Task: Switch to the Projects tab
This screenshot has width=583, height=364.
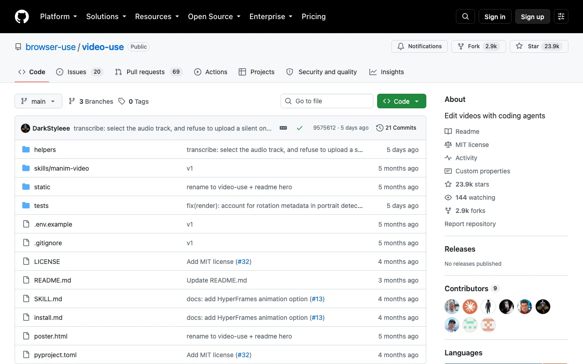Action: tap(256, 72)
